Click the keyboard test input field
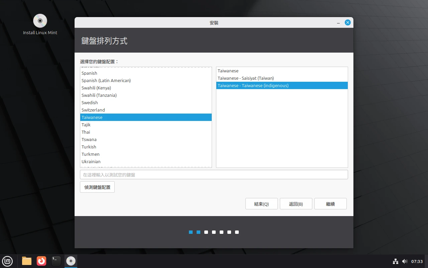The image size is (428, 268). [x=214, y=174]
